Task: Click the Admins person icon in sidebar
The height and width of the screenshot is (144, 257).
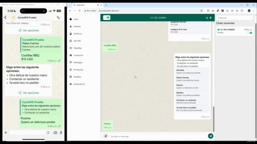Action: pos(71,26)
